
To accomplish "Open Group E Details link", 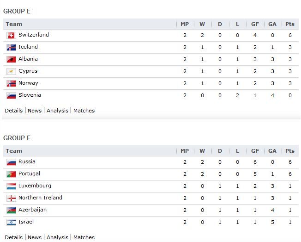I will pos(14,111).
